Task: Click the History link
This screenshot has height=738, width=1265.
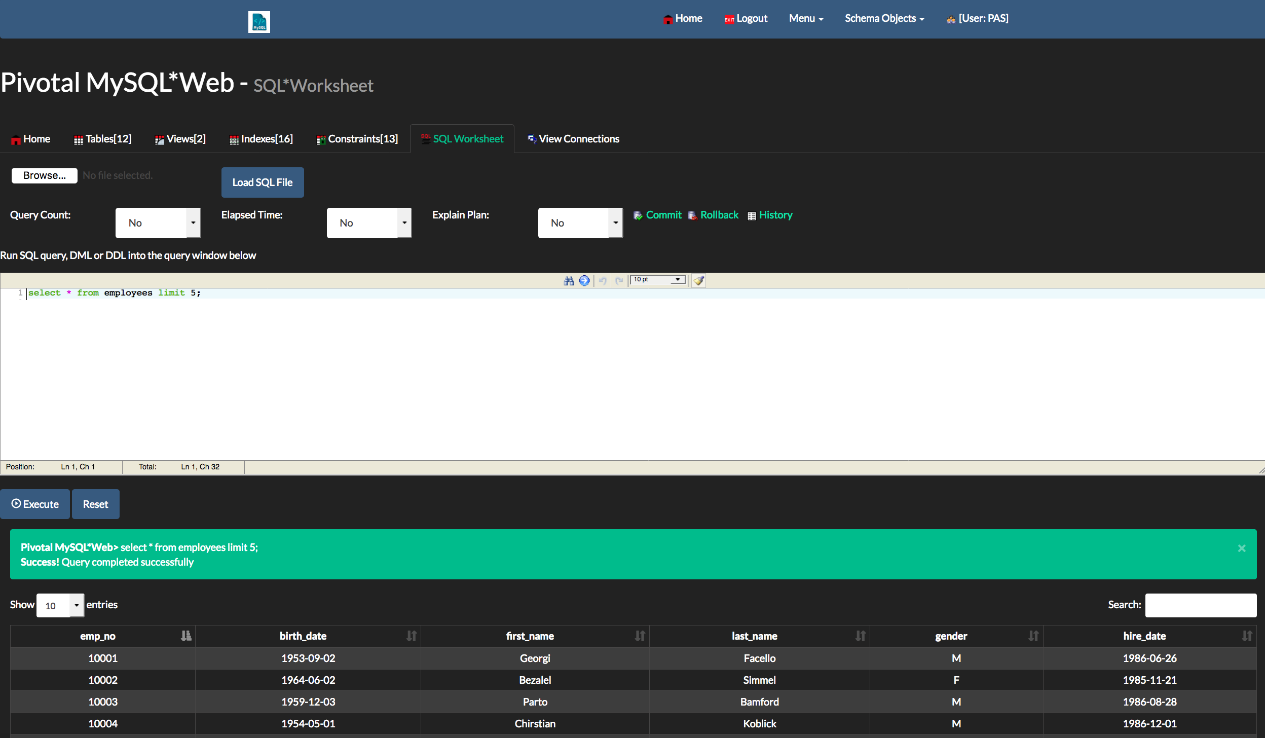Action: pos(775,215)
